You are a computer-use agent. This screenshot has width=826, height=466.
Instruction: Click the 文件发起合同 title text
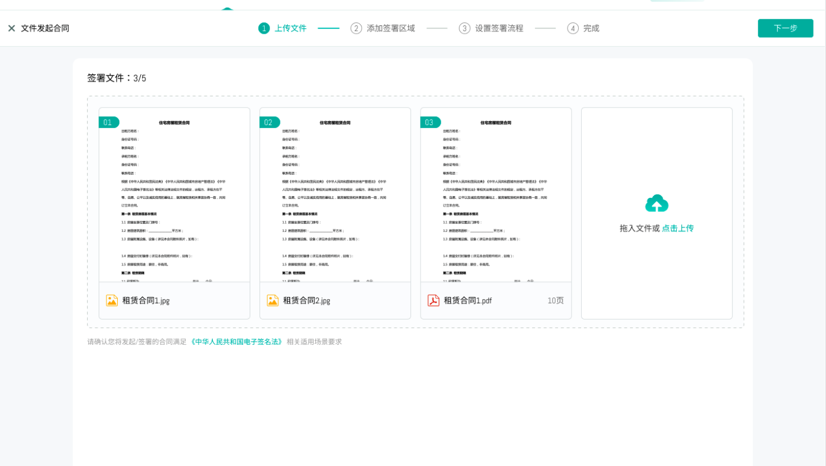pos(45,28)
